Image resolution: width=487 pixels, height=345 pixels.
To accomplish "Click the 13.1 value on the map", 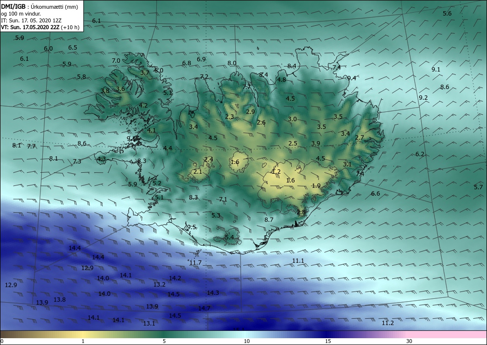I will (x=149, y=323).
